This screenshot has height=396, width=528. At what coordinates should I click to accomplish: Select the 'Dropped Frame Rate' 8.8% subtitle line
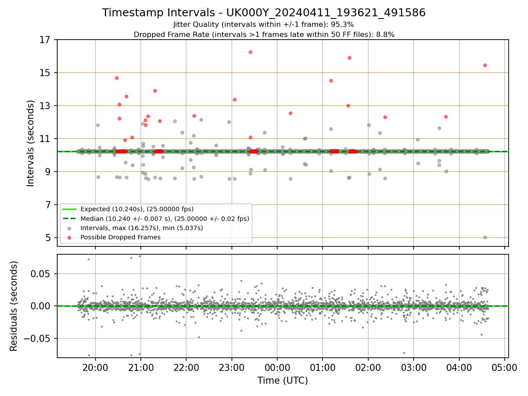[264, 34]
